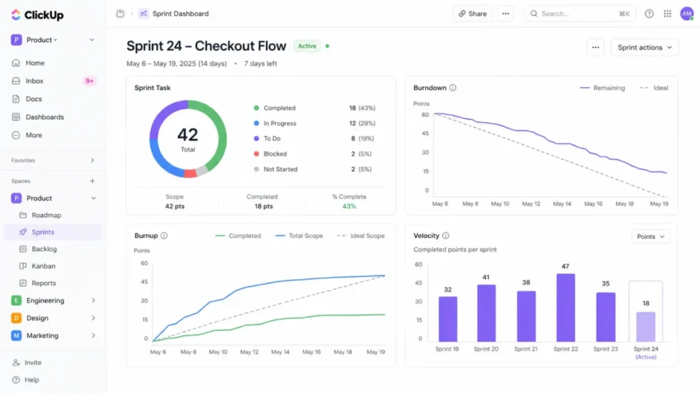Click the ClickUp logo
This screenshot has width=700, height=393.
pyautogui.click(x=38, y=15)
